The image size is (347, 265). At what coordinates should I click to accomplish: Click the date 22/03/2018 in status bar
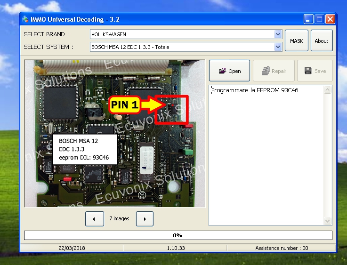[x=72, y=248]
